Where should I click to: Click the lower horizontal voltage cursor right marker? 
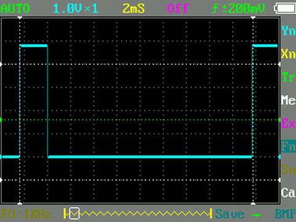279,180
